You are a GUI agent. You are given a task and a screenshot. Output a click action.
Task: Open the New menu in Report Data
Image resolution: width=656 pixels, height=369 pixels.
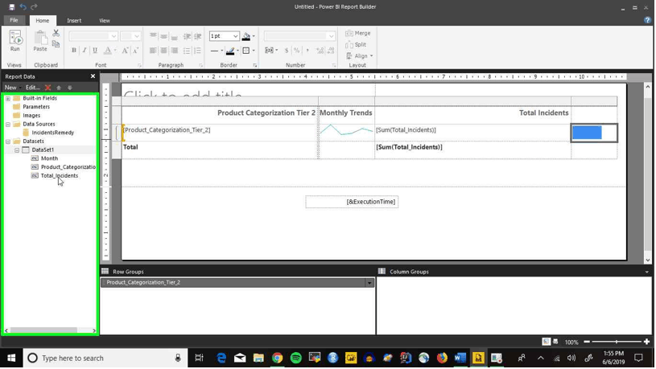click(x=12, y=88)
